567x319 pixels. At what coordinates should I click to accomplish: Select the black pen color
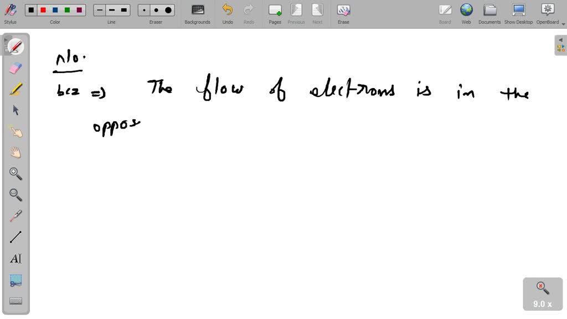(x=31, y=10)
